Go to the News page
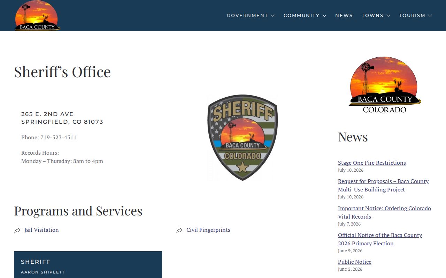Image resolution: width=446 pixels, height=278 pixels. [x=344, y=16]
